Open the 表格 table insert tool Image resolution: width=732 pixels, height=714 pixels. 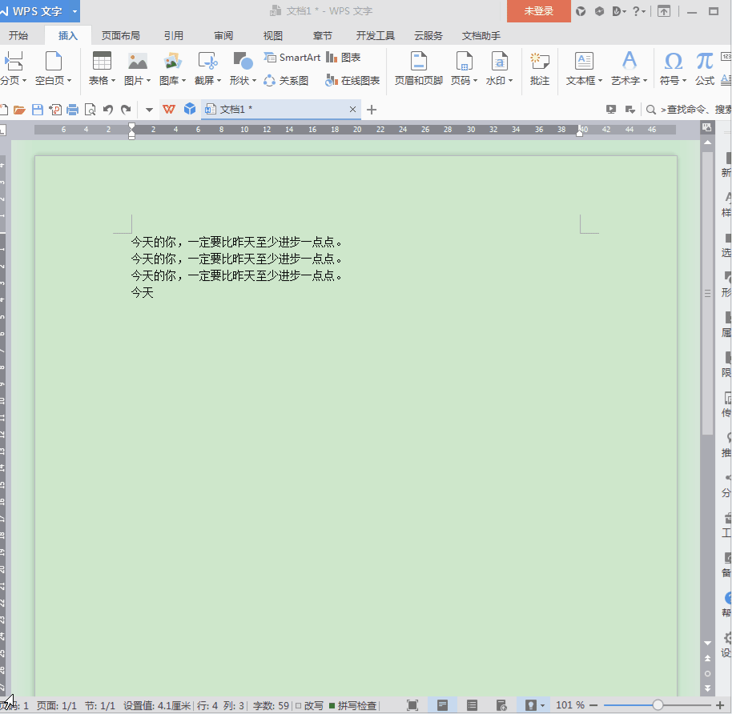click(101, 69)
